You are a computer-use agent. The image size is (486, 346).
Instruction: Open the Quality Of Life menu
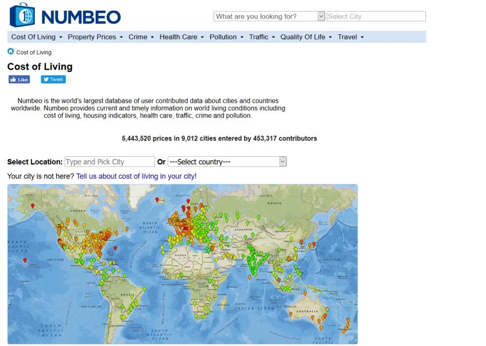pos(306,37)
